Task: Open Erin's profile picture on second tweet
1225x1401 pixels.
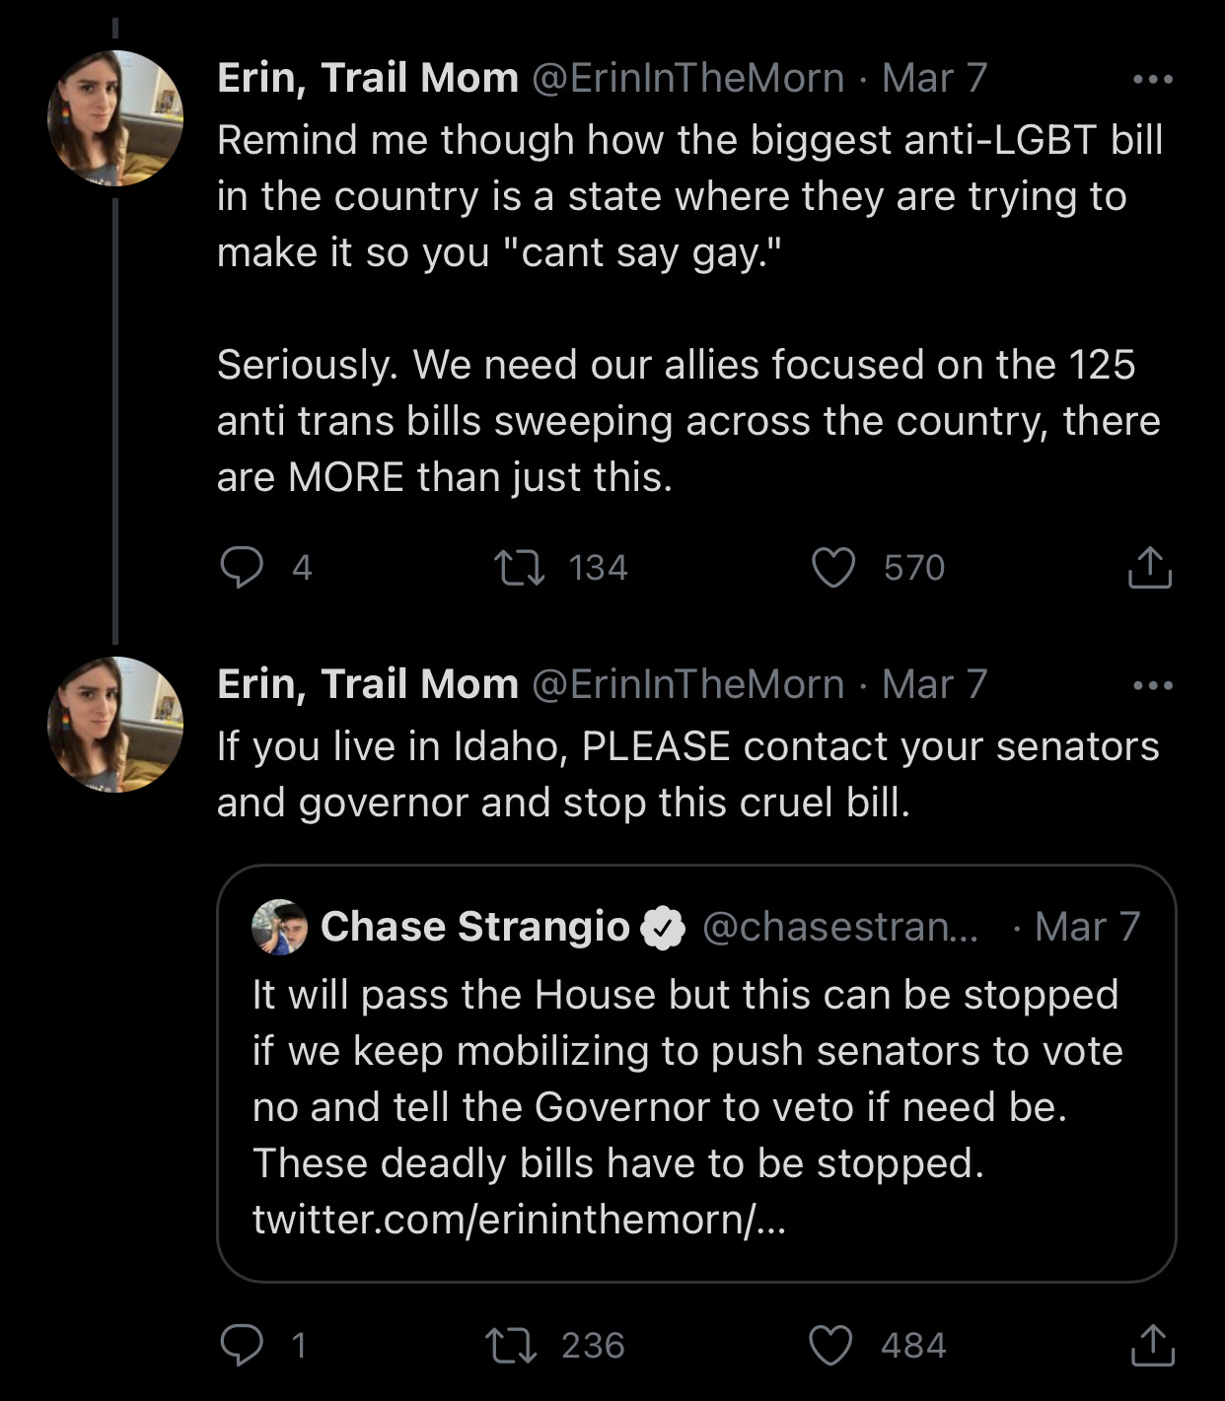Action: (115, 725)
